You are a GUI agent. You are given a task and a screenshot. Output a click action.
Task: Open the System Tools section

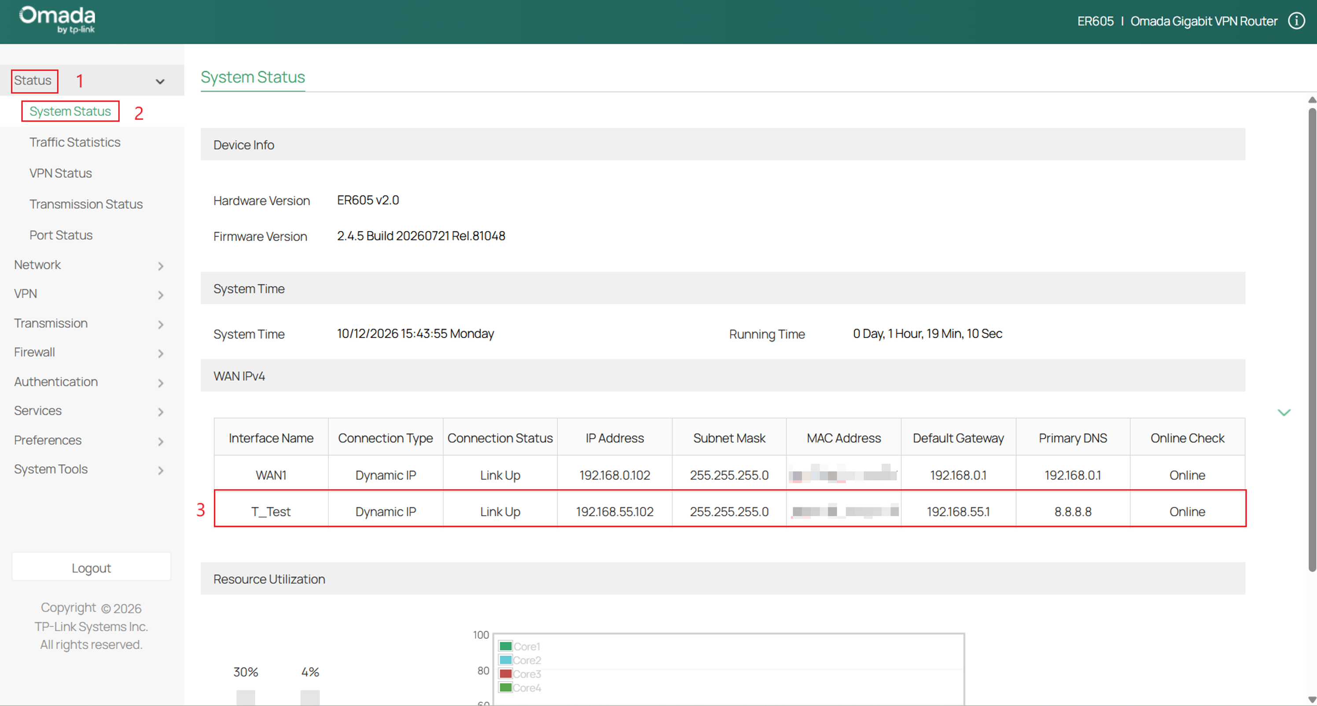(x=51, y=469)
